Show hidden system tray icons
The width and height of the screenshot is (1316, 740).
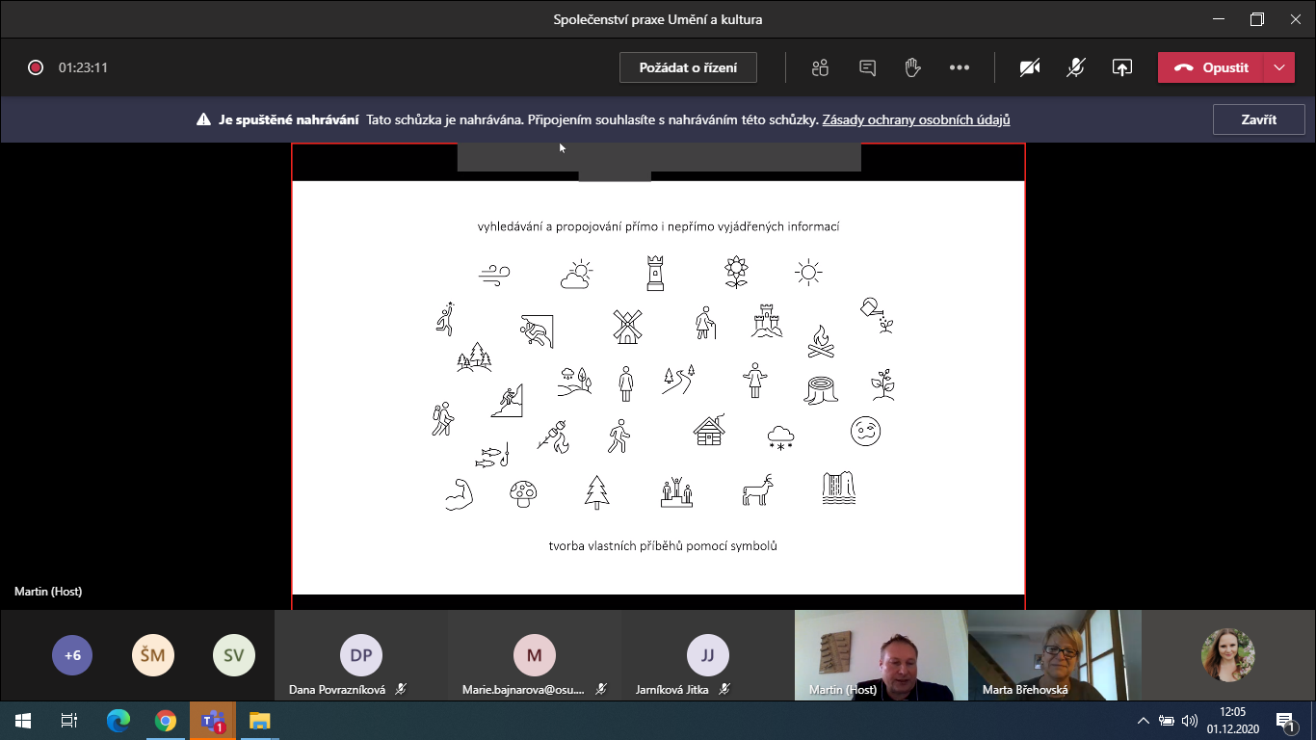click(x=1143, y=720)
